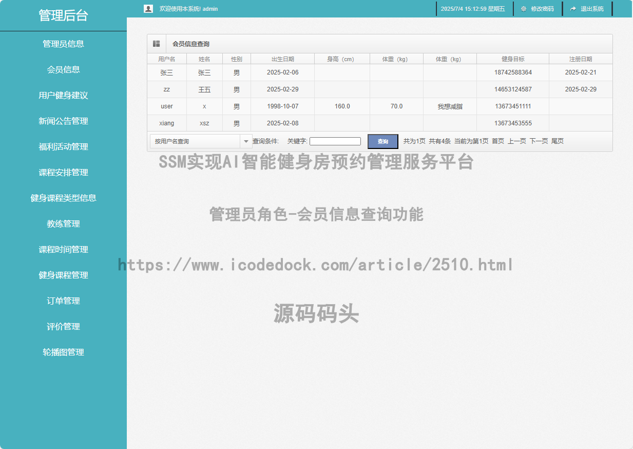Go to 用户健身建议 menu item
The height and width of the screenshot is (449, 633).
[x=63, y=95]
